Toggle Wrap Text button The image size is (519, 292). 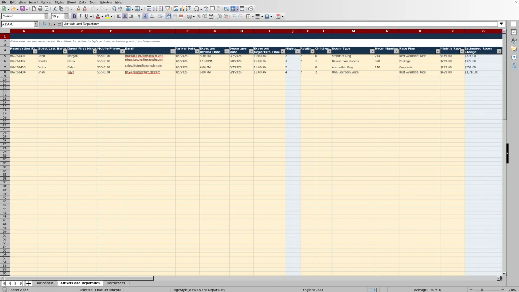tap(160, 16)
